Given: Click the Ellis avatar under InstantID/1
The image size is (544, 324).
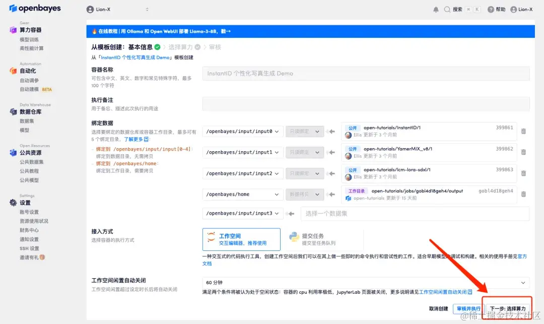Looking at the screenshot, I should 349,135.
